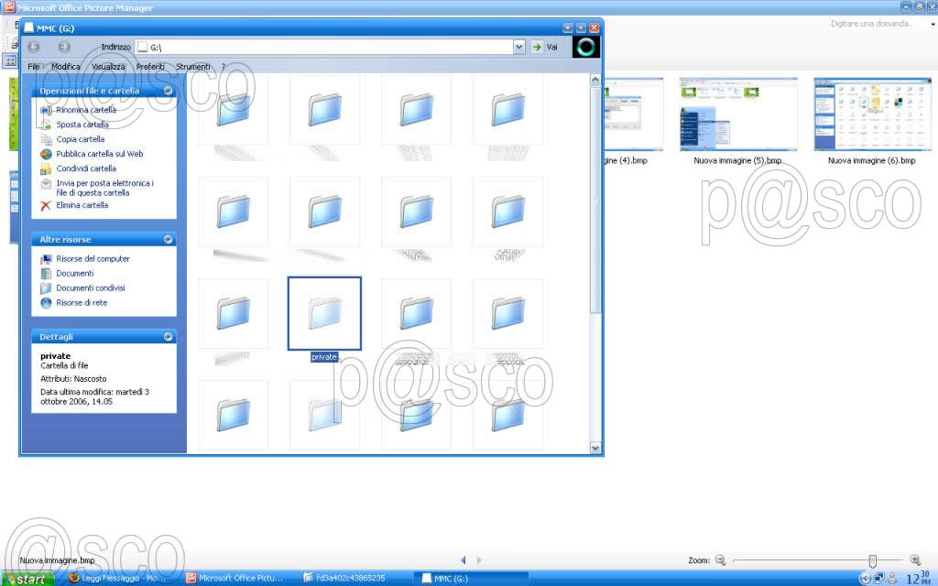Open Documenti condivisi

[91, 288]
